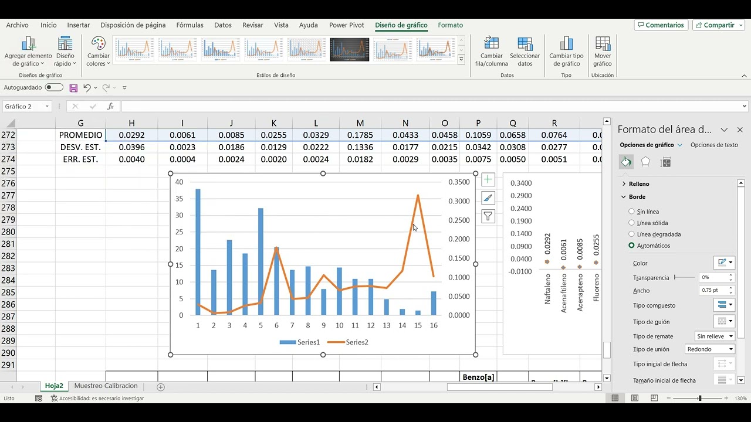Open the Fórmulas ribbon tab
Screen dimensions: 751x422
[190, 25]
